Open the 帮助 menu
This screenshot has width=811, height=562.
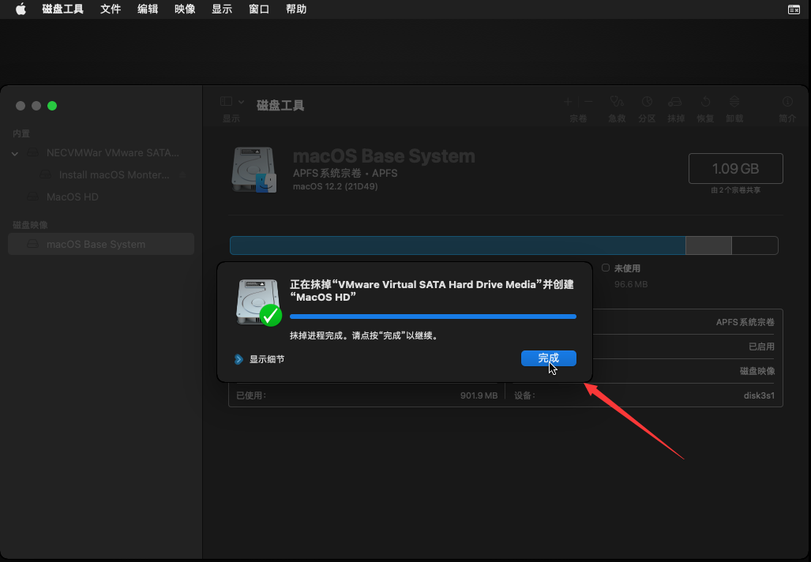pos(296,9)
